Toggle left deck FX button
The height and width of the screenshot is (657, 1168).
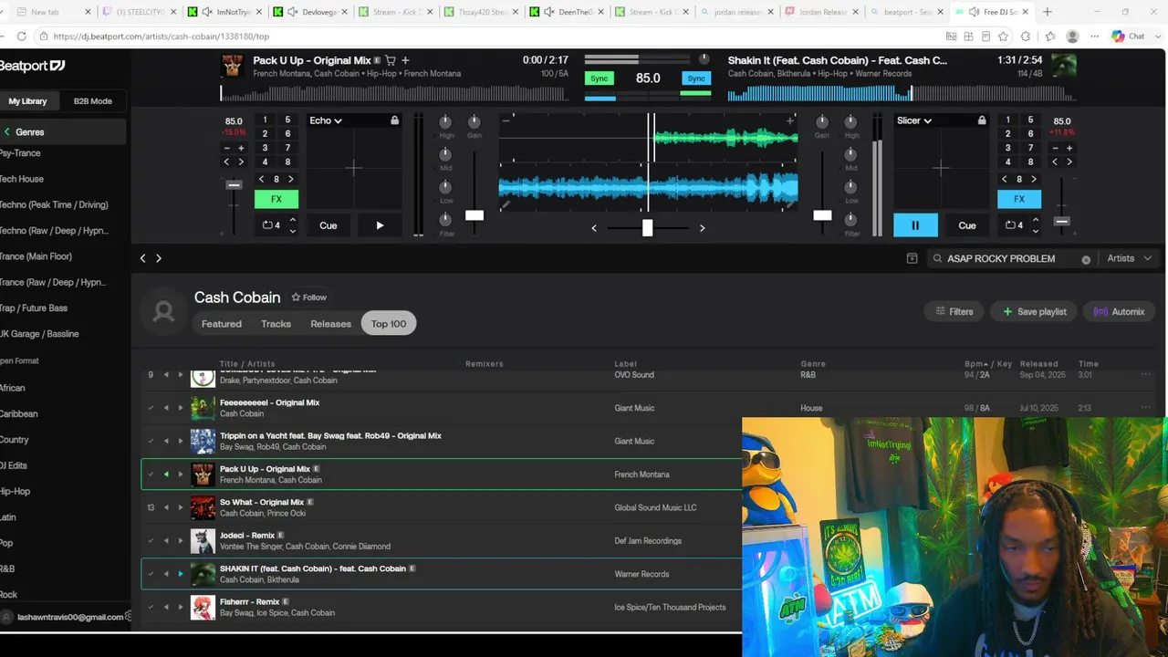(x=276, y=199)
